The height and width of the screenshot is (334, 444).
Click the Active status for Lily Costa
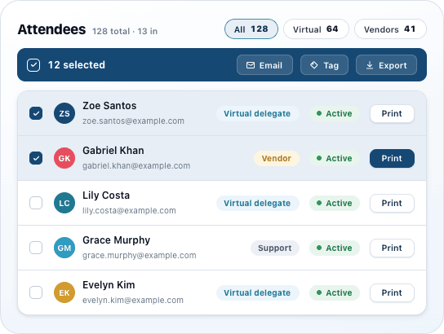(335, 203)
